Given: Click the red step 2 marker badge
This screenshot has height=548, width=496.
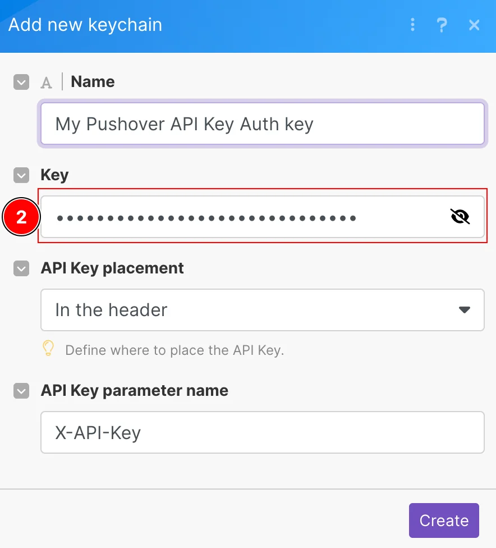Looking at the screenshot, I should point(21,217).
